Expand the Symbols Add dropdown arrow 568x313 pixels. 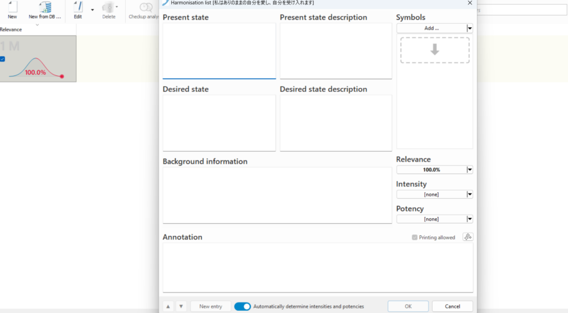click(470, 28)
